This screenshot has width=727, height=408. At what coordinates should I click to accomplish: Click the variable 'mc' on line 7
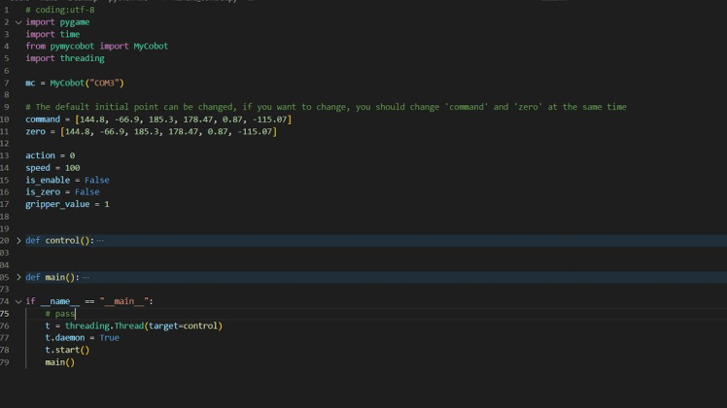30,83
